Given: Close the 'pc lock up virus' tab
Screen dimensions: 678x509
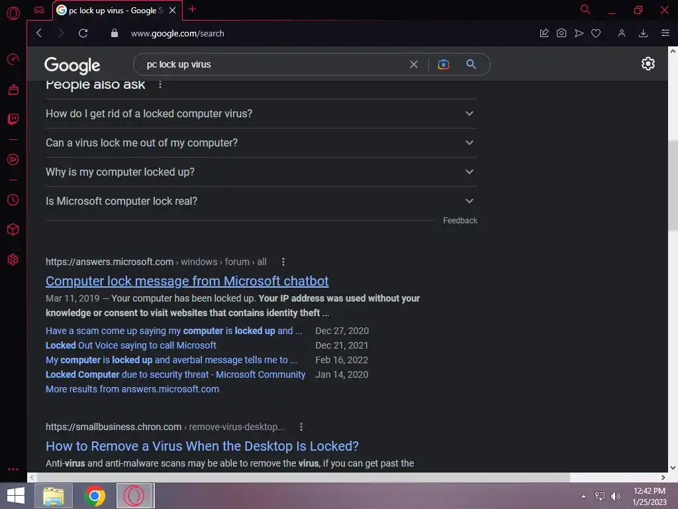Looking at the screenshot, I should pos(173,11).
